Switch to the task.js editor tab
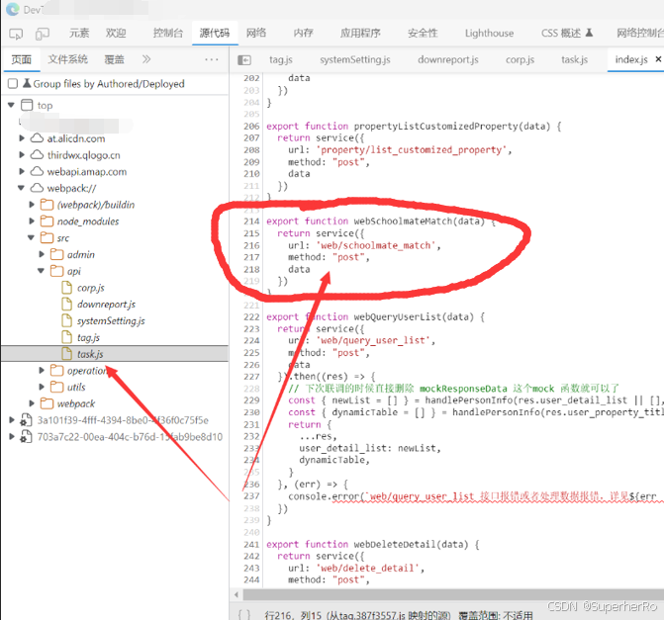 [575, 59]
